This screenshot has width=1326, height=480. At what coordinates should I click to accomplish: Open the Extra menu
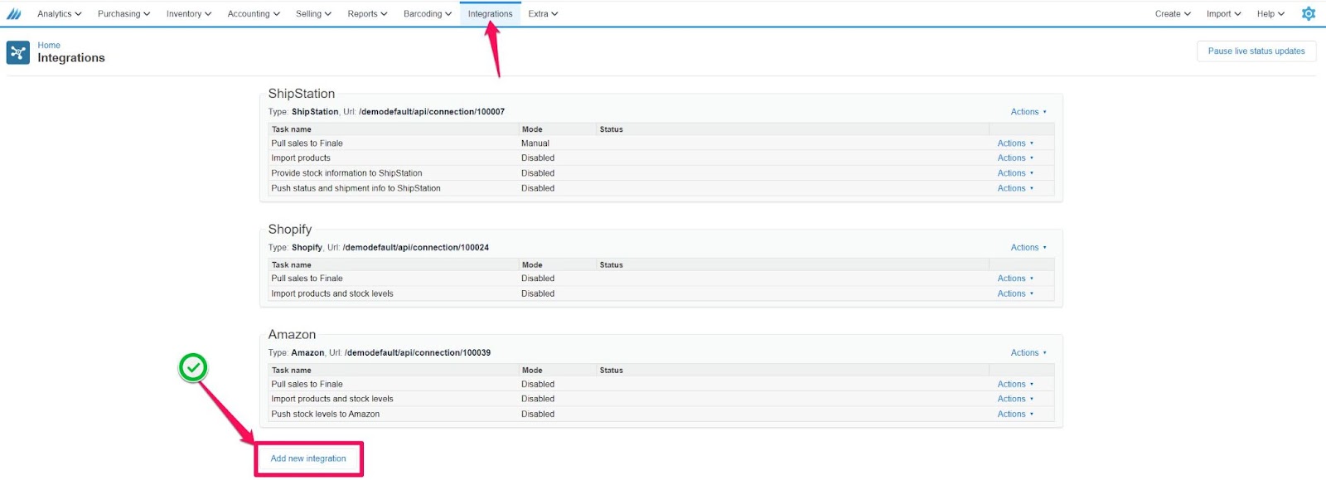point(543,14)
